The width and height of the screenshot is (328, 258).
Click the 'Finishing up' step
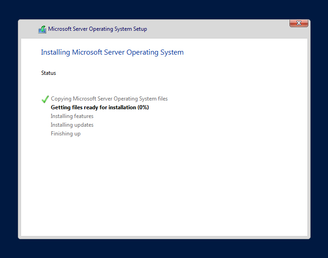pos(66,134)
